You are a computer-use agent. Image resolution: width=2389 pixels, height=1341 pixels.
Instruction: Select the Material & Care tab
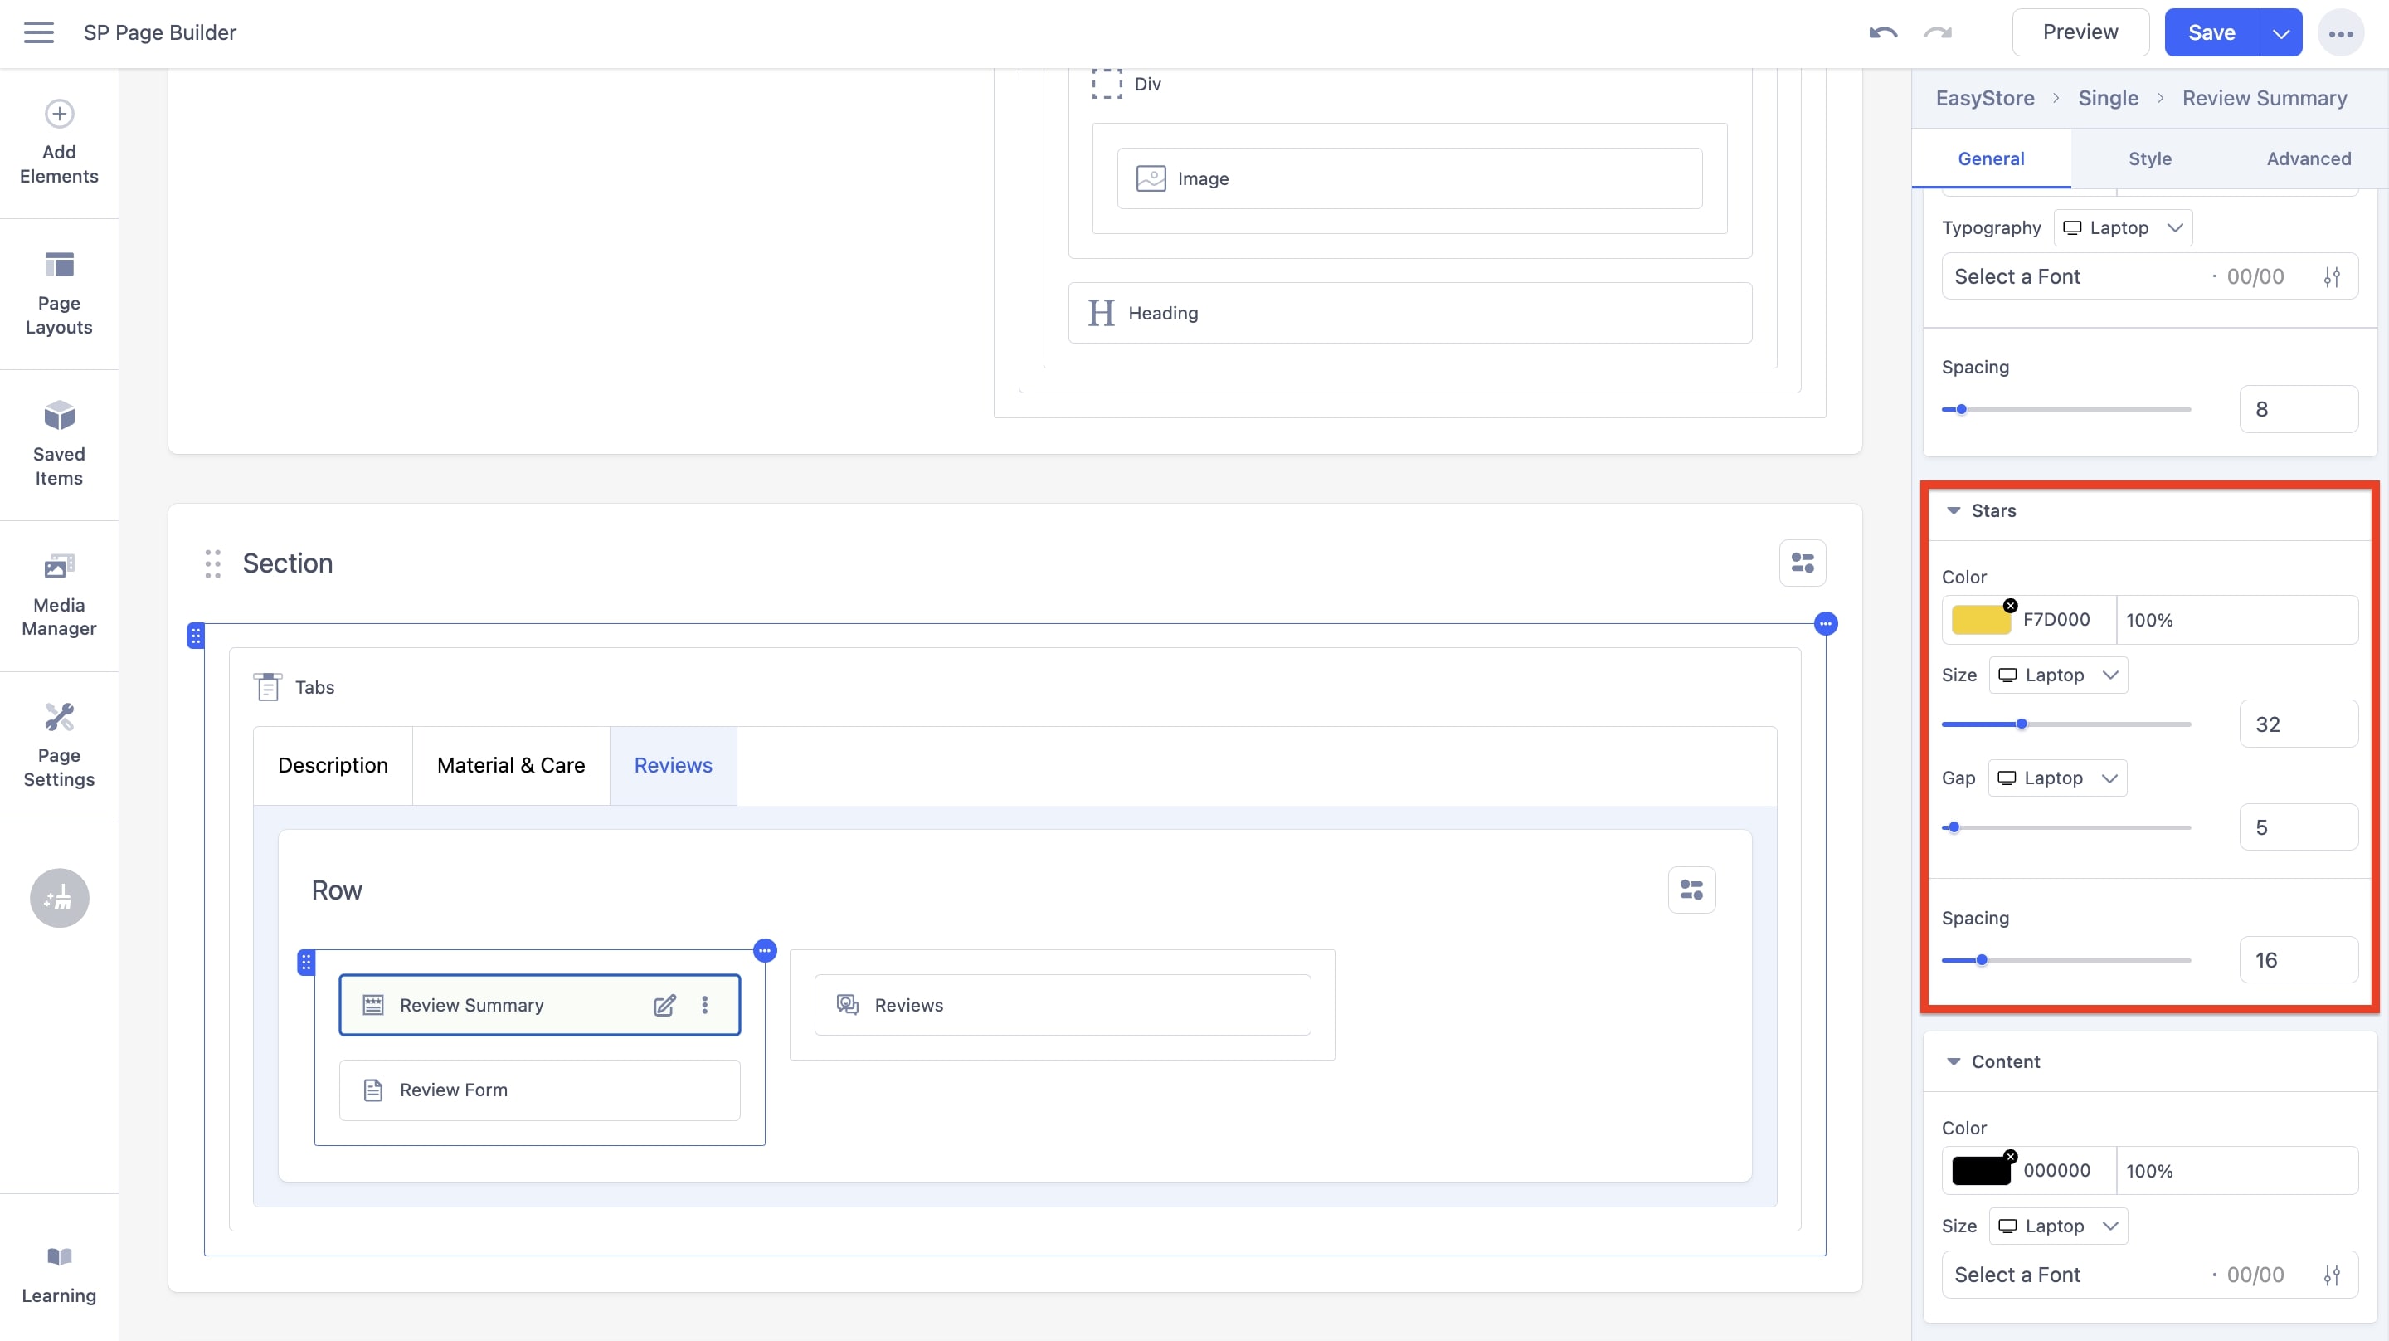pos(510,766)
